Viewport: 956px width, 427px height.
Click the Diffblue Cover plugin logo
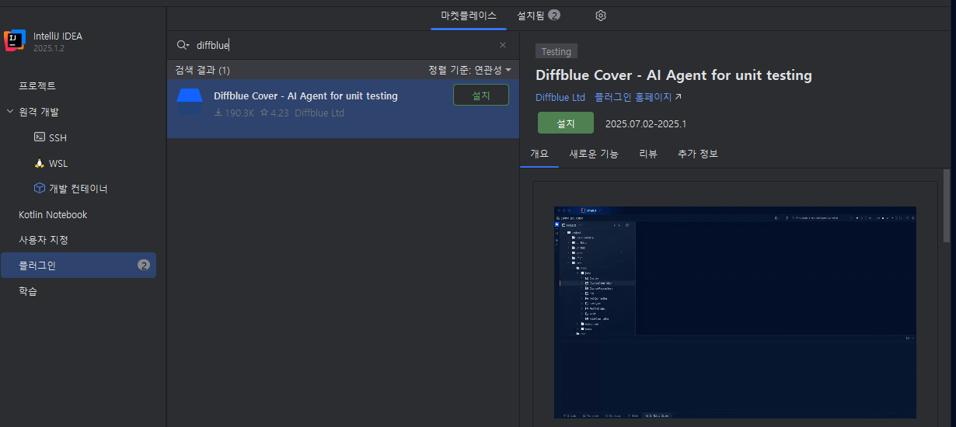click(x=190, y=102)
